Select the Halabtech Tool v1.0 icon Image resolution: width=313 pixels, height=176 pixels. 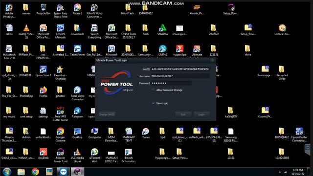point(9,52)
